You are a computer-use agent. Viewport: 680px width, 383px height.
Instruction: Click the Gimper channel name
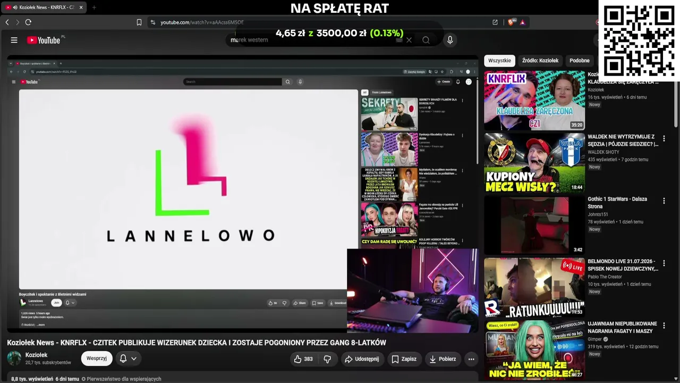click(594, 339)
